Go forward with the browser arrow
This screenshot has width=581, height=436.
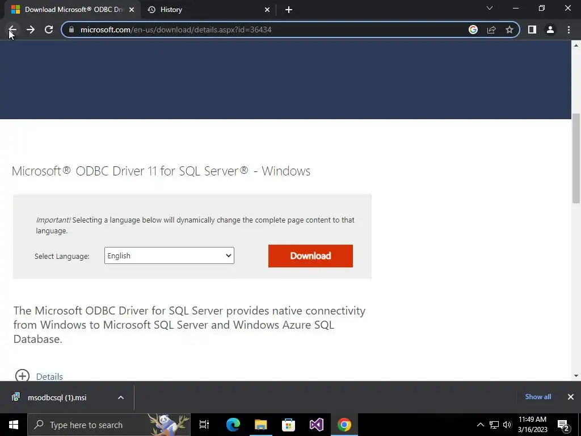tap(31, 30)
